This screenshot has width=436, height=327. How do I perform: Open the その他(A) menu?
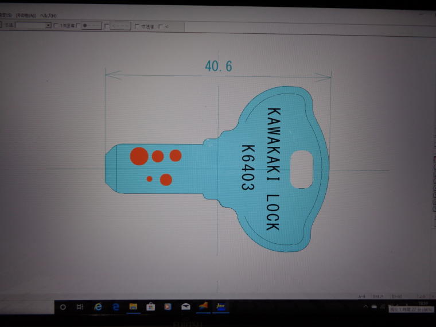(26, 15)
